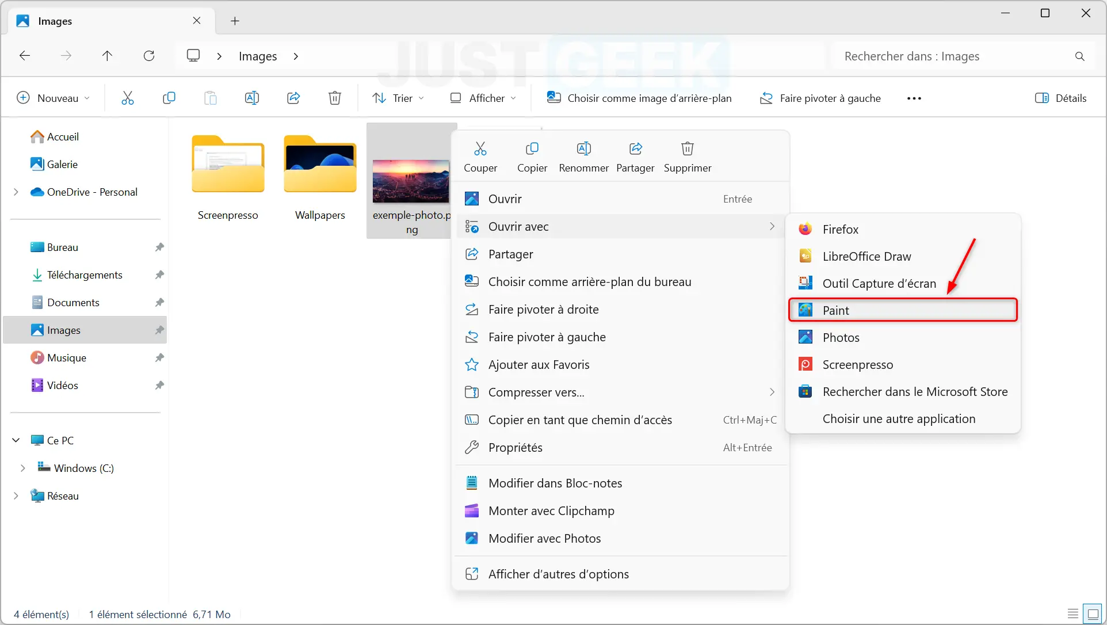Click the refresh button
Viewport: 1107px width, 625px height.
tap(149, 56)
